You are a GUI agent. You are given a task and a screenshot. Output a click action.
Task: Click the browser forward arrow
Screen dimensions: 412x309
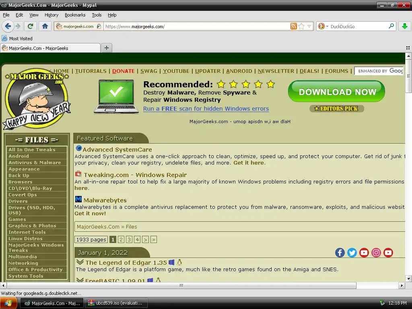18,26
